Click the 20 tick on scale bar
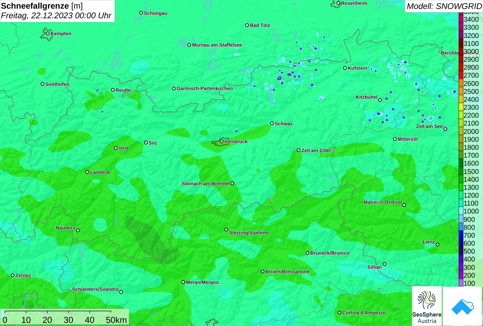 (x=47, y=320)
